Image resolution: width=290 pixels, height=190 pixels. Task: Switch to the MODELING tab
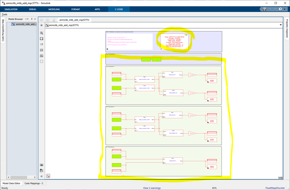(54, 9)
